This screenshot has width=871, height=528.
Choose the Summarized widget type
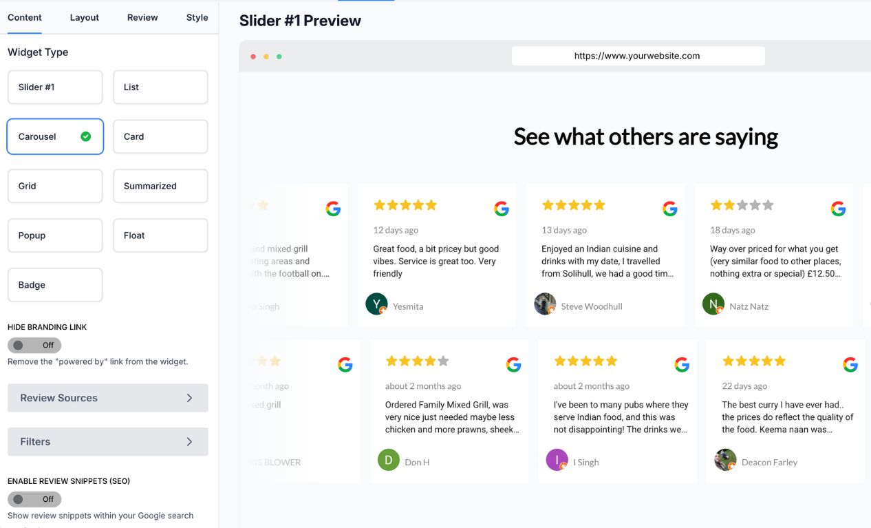click(160, 186)
